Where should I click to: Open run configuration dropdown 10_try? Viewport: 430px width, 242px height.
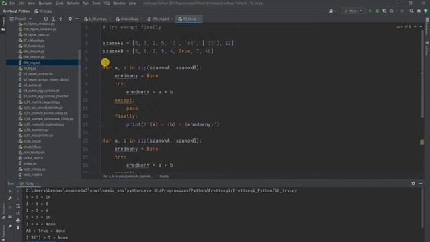353,11
